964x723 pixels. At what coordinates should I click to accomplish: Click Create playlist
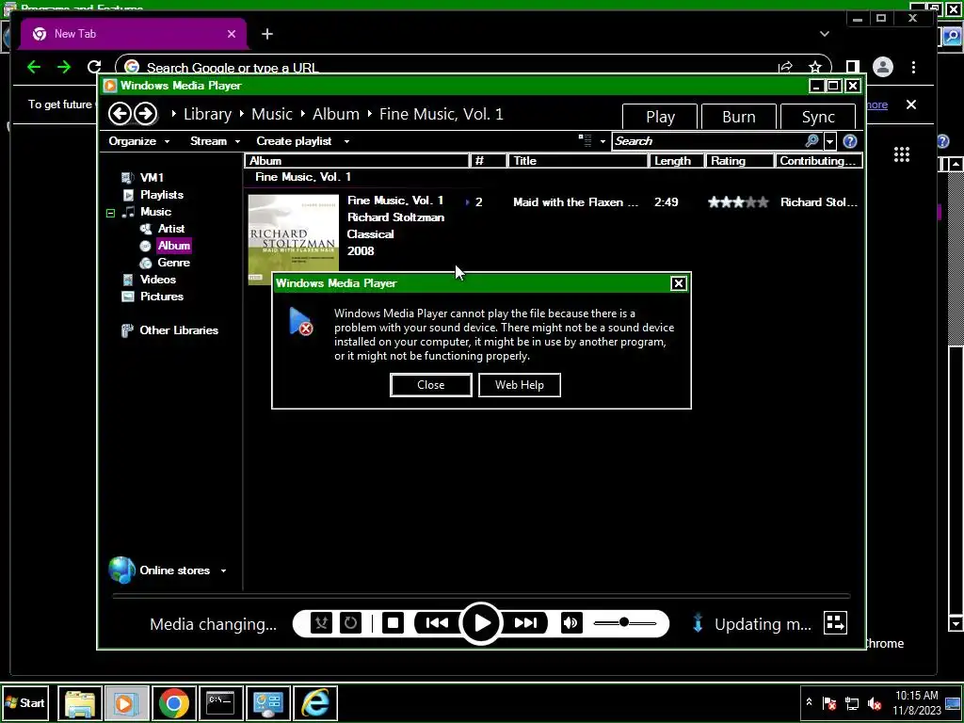pos(294,141)
